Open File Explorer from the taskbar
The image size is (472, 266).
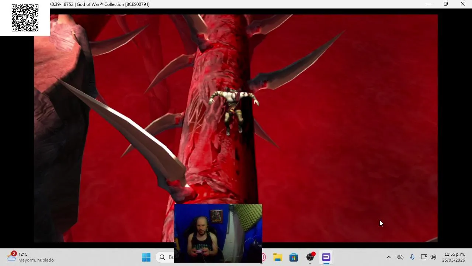click(278, 257)
